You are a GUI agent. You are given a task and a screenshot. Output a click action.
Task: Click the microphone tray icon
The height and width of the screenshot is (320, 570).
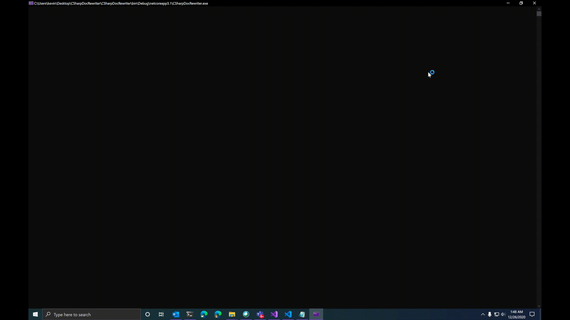coord(490,314)
